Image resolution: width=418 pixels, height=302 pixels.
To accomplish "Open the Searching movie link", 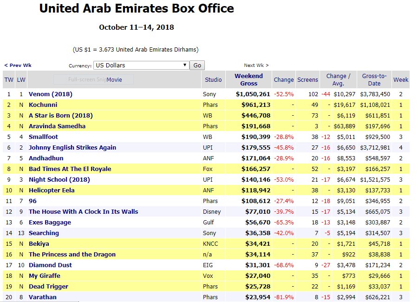I will (x=44, y=233).
